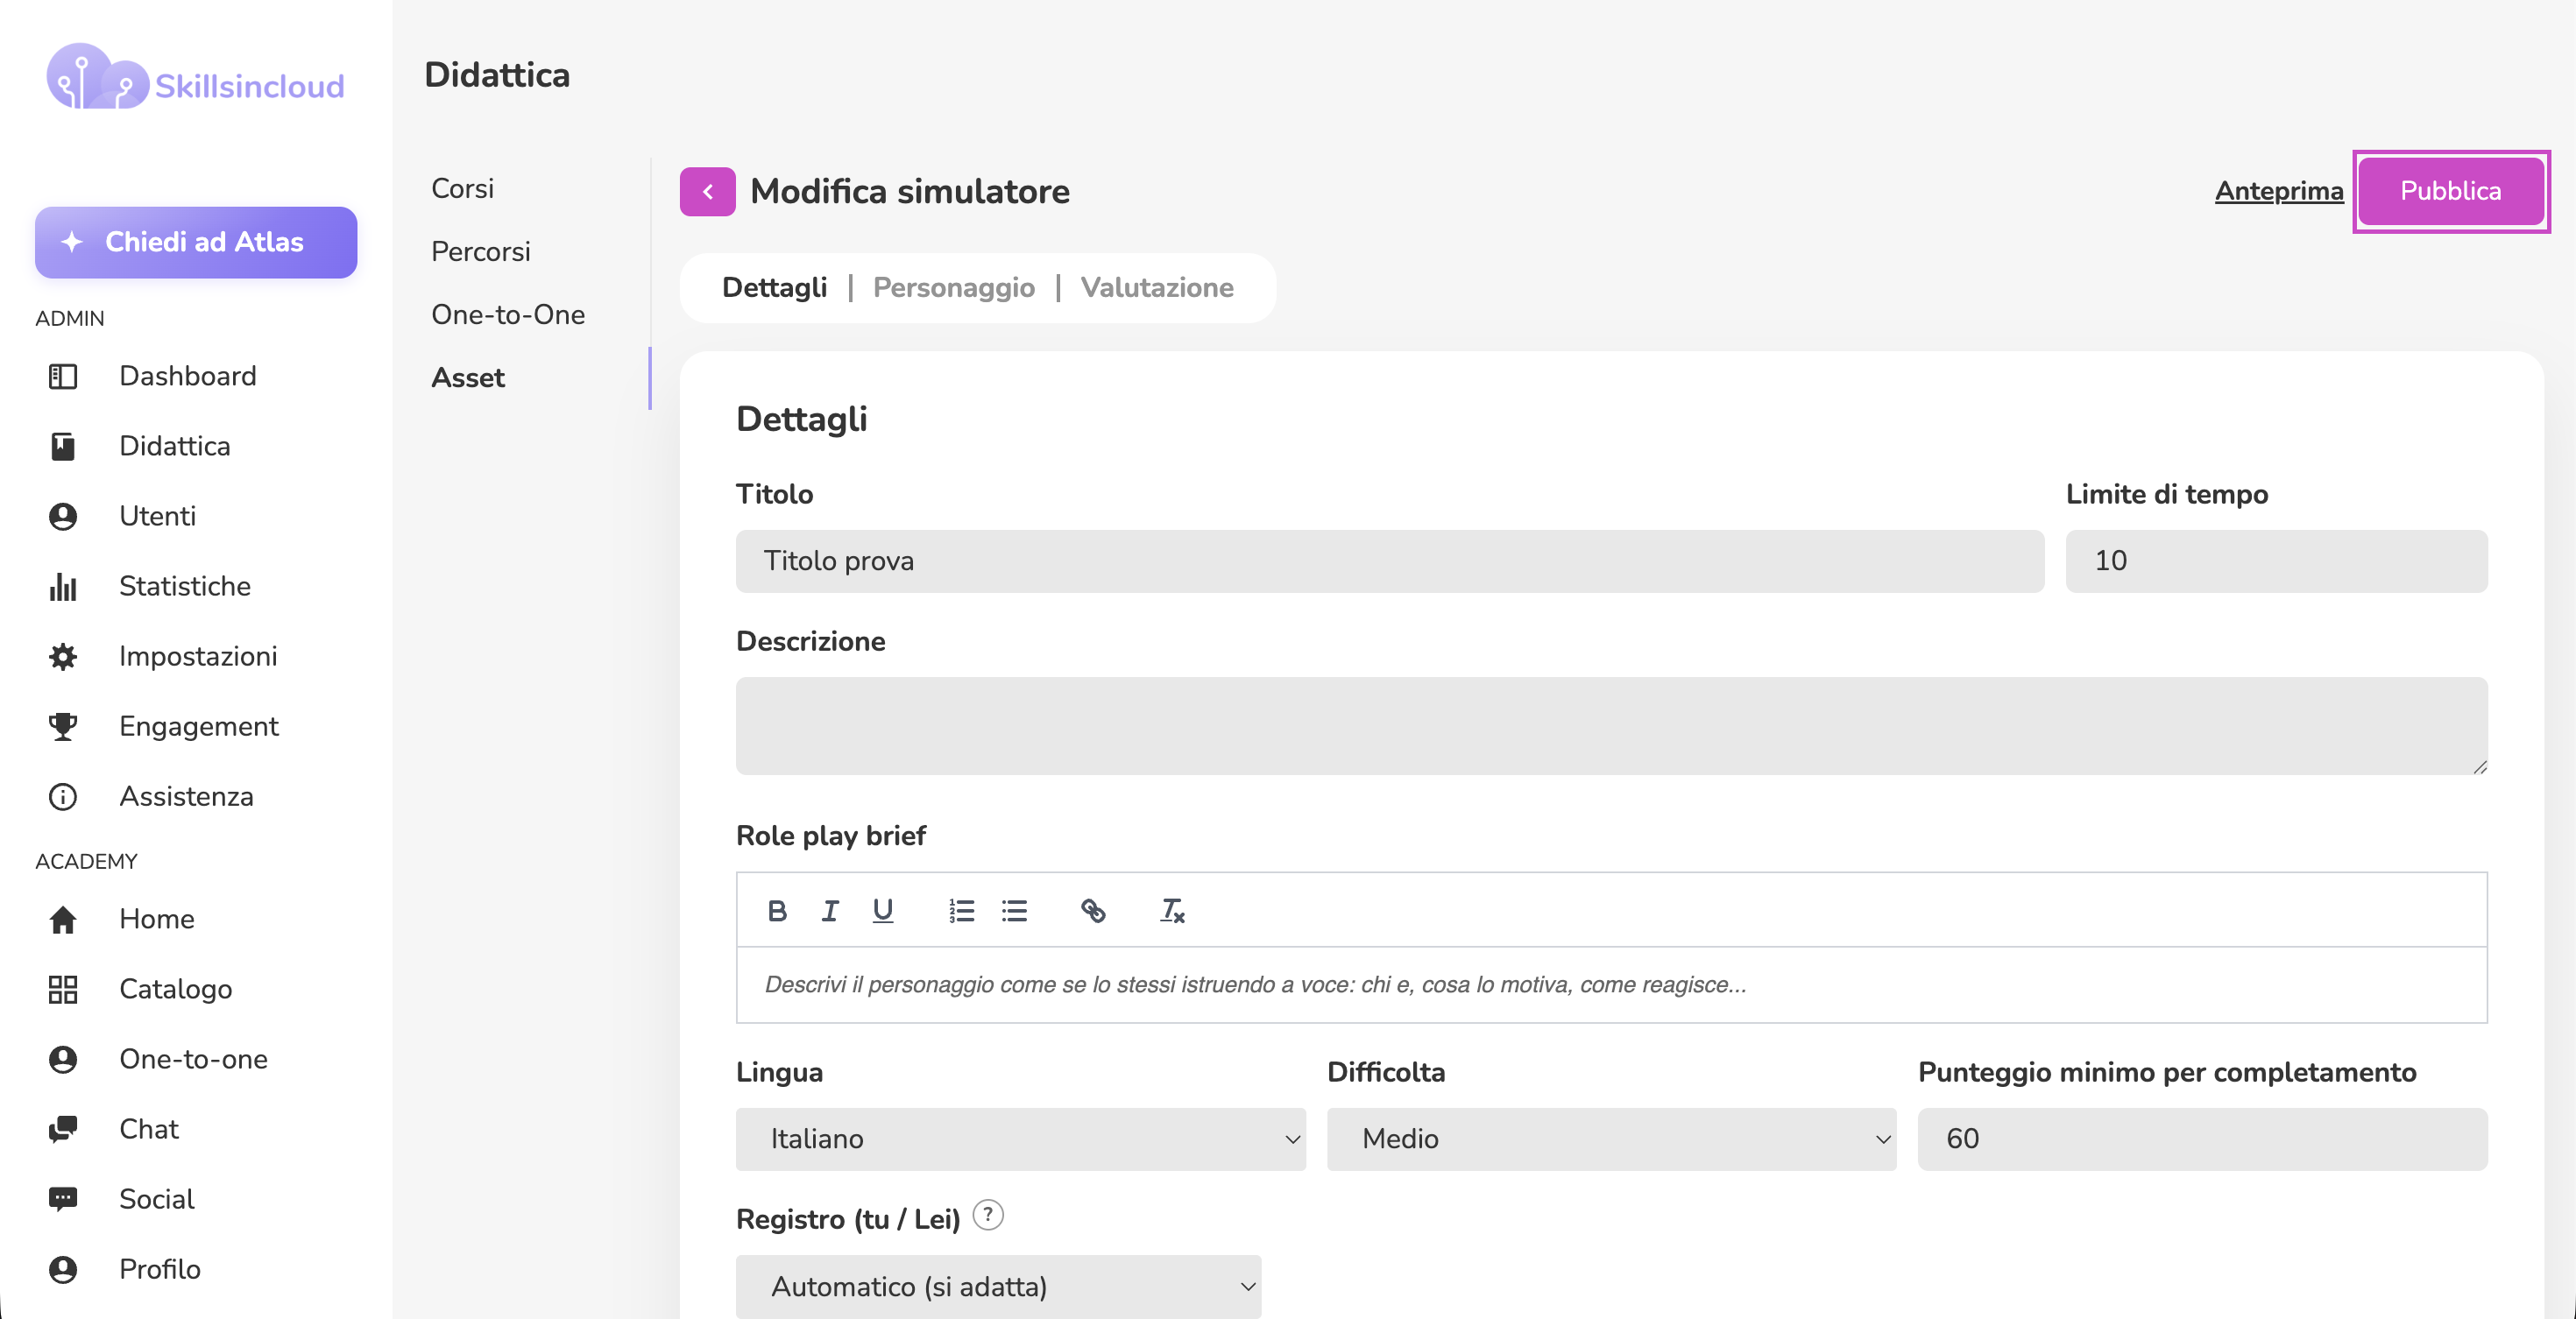Go to Academy Home

pos(156,920)
